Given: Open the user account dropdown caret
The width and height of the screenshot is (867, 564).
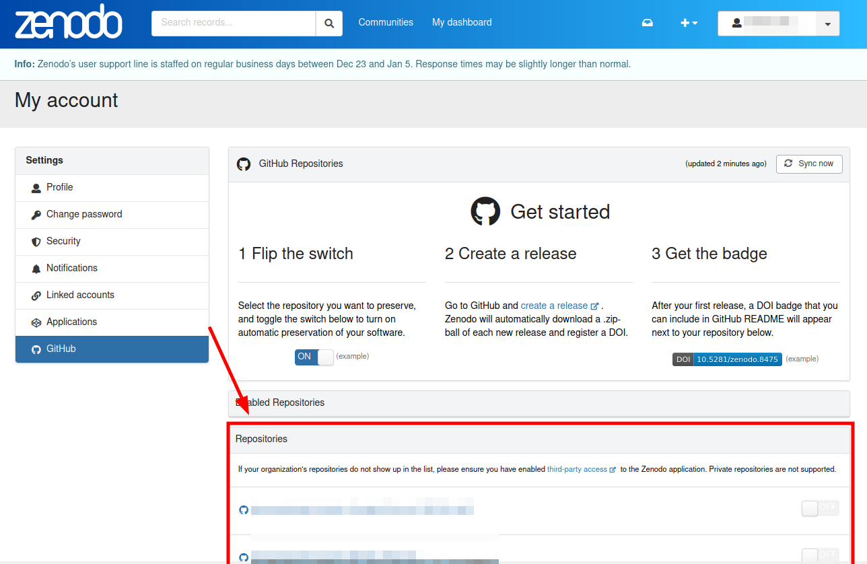Looking at the screenshot, I should click(x=827, y=24).
